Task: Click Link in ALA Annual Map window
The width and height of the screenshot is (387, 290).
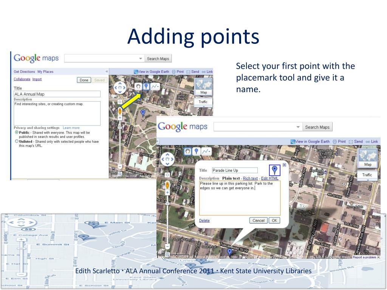Action: 207,72
